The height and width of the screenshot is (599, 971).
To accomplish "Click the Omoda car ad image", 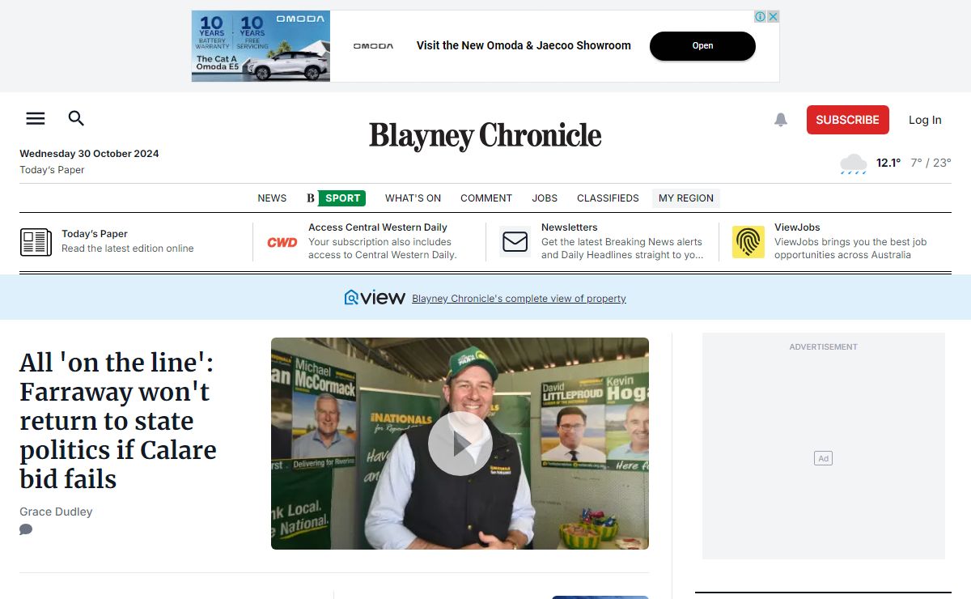I will 261,46.
